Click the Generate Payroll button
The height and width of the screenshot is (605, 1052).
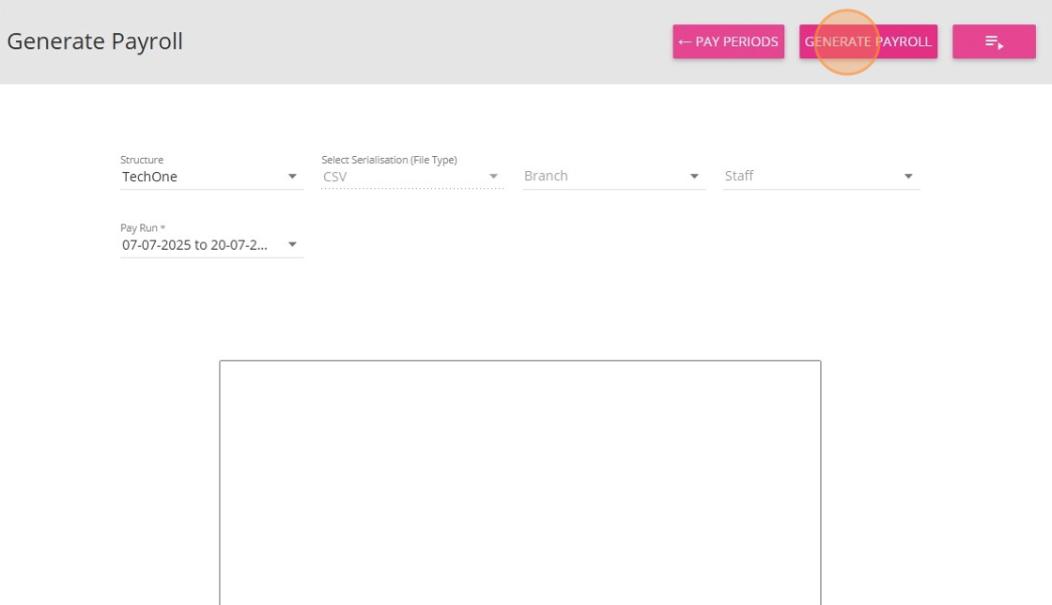tap(868, 41)
